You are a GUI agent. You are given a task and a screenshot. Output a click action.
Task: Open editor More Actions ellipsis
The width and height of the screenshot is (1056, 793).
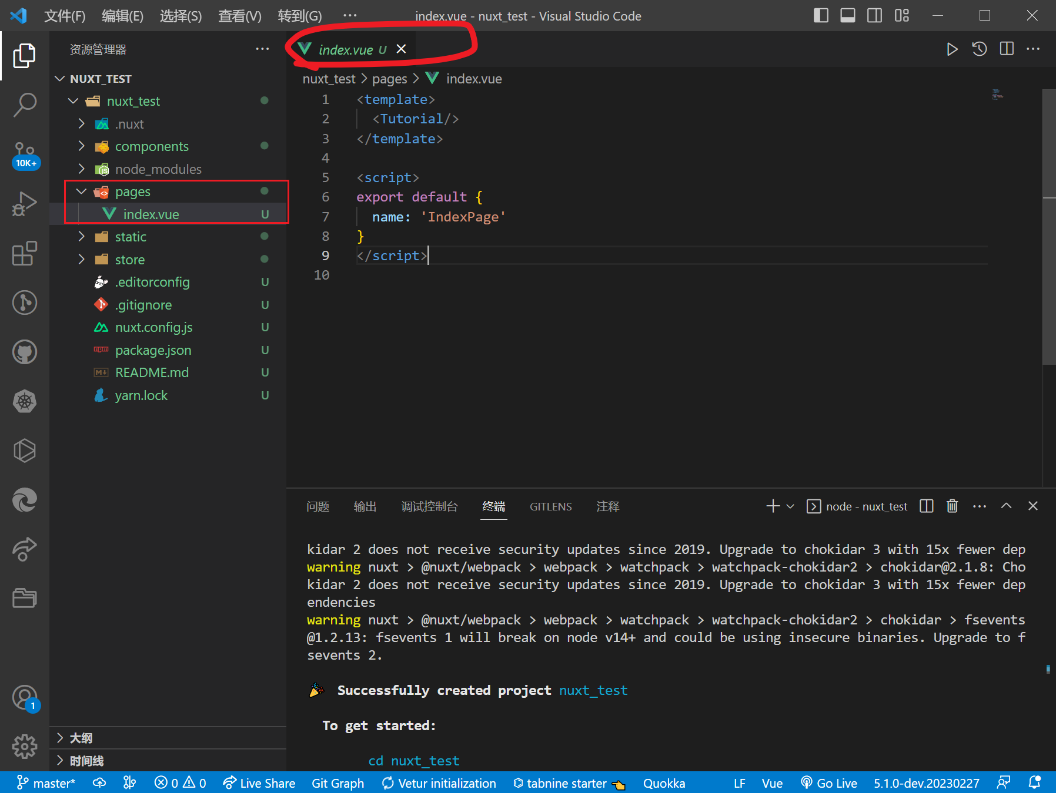(1033, 49)
